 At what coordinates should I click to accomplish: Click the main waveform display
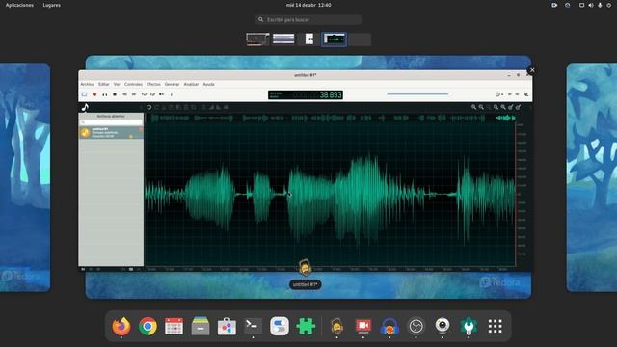point(330,195)
